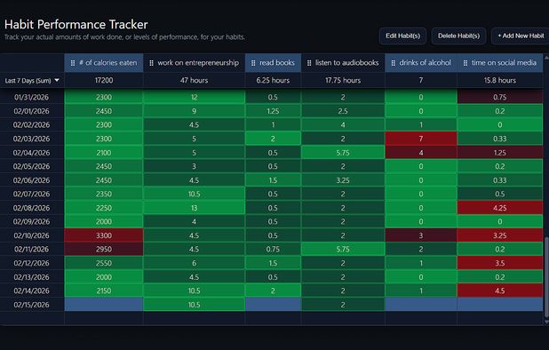This screenshot has height=350, width=549.
Task: Click the 2550 calories cell on 02/12/2026
Action: click(104, 263)
